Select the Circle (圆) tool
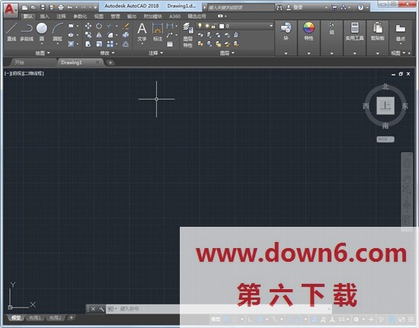419x328 pixels. (42, 32)
